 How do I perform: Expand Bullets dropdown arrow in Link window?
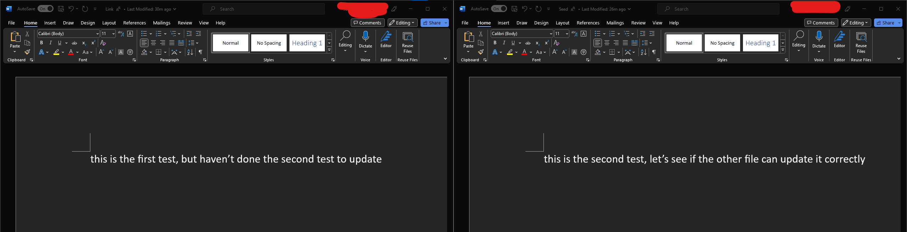151,34
